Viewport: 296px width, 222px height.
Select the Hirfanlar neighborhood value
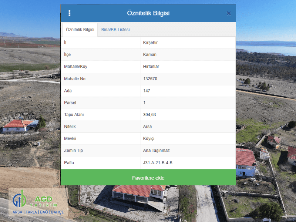click(151, 67)
